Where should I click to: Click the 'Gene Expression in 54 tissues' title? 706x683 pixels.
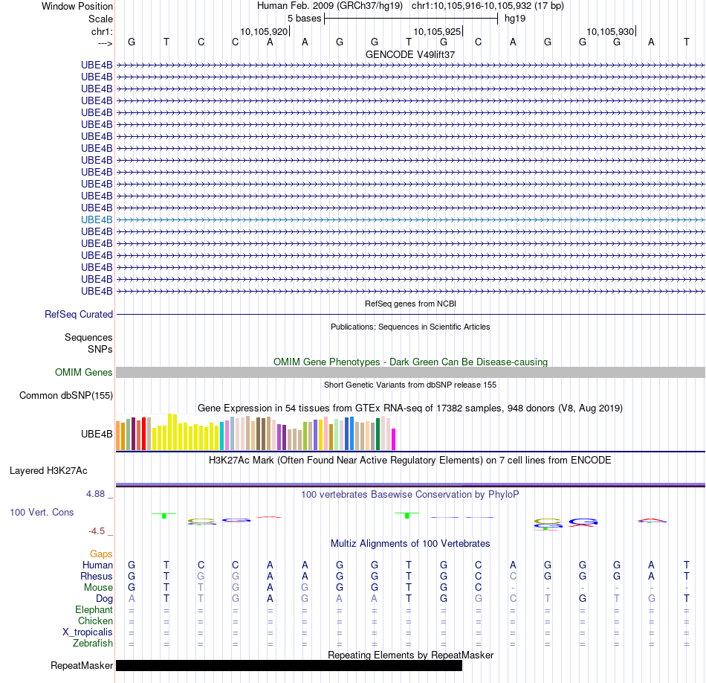click(x=410, y=408)
